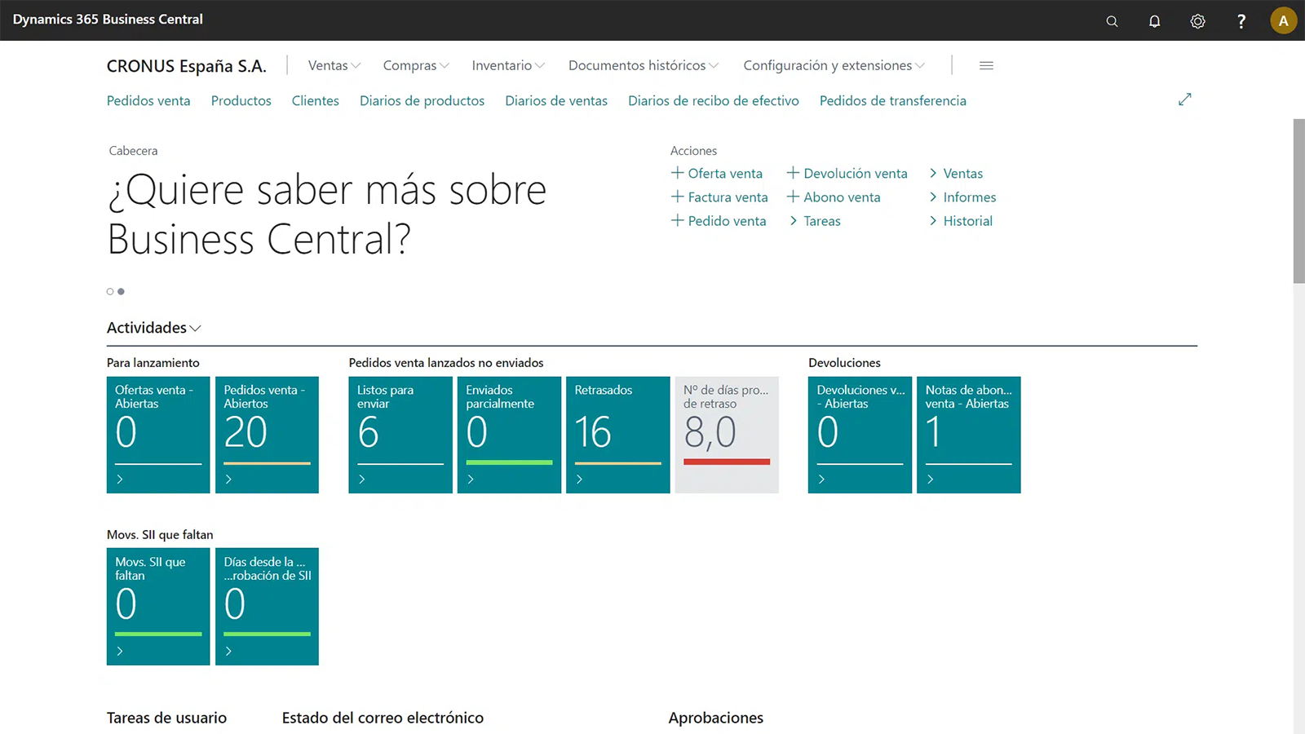Expand the Ventas dropdown menu
Screen dimensions: 1305x734
[334, 65]
